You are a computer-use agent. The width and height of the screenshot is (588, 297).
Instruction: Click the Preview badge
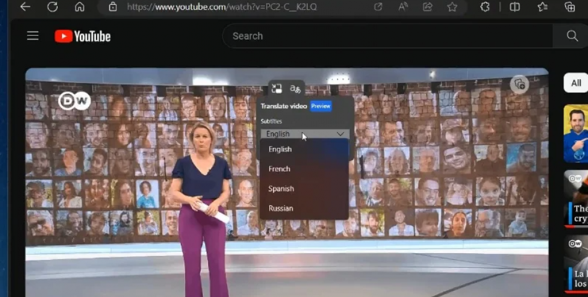coord(321,106)
